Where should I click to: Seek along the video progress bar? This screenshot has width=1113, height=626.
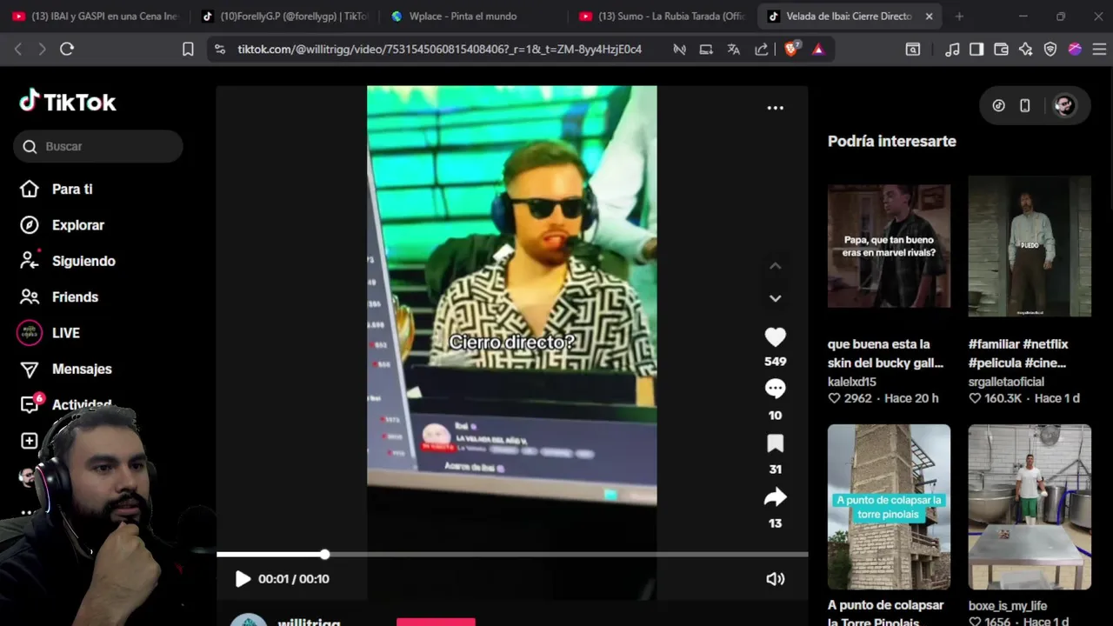(512, 554)
